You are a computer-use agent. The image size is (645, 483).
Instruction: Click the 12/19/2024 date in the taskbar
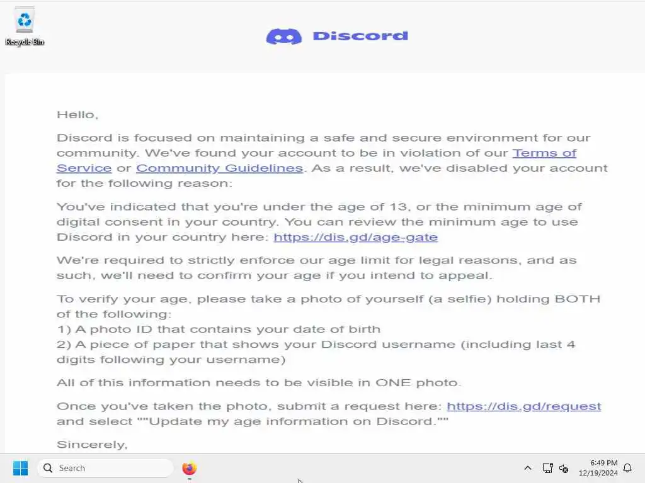598,473
